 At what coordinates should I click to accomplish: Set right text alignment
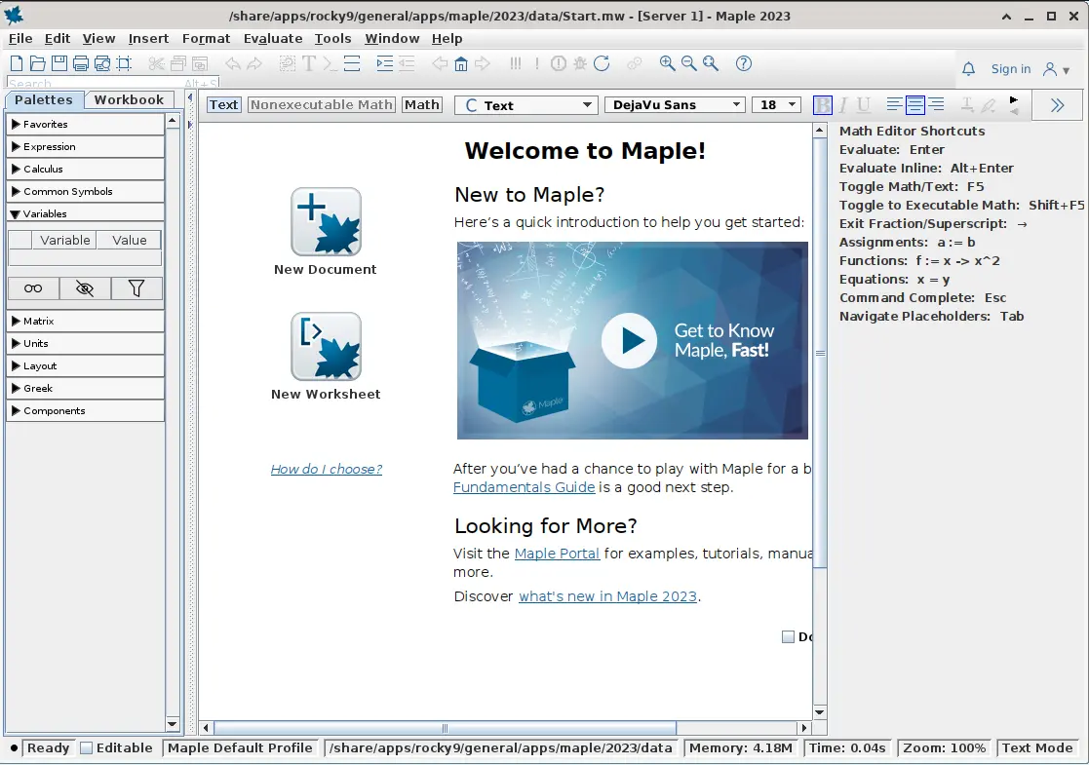click(x=936, y=105)
